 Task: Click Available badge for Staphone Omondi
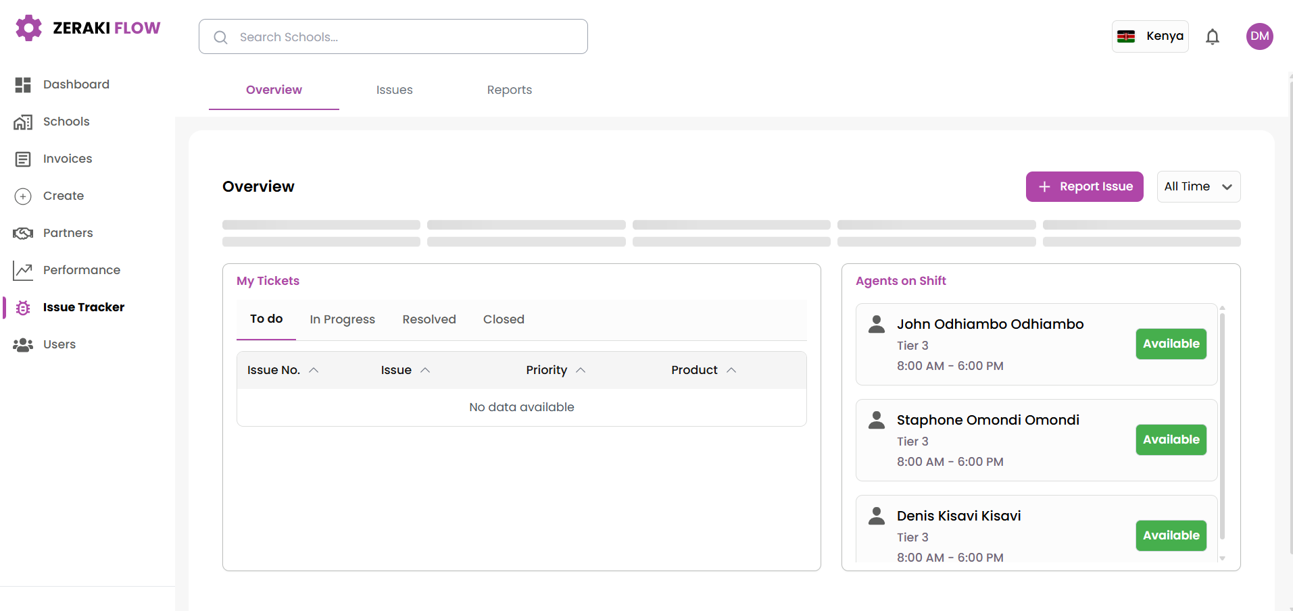[x=1171, y=440]
